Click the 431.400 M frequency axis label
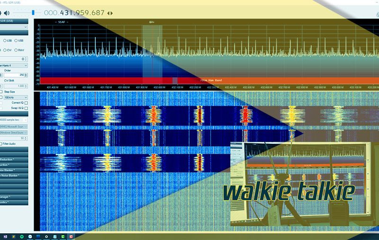The height and width of the screenshot is (240, 379). pos(53,87)
